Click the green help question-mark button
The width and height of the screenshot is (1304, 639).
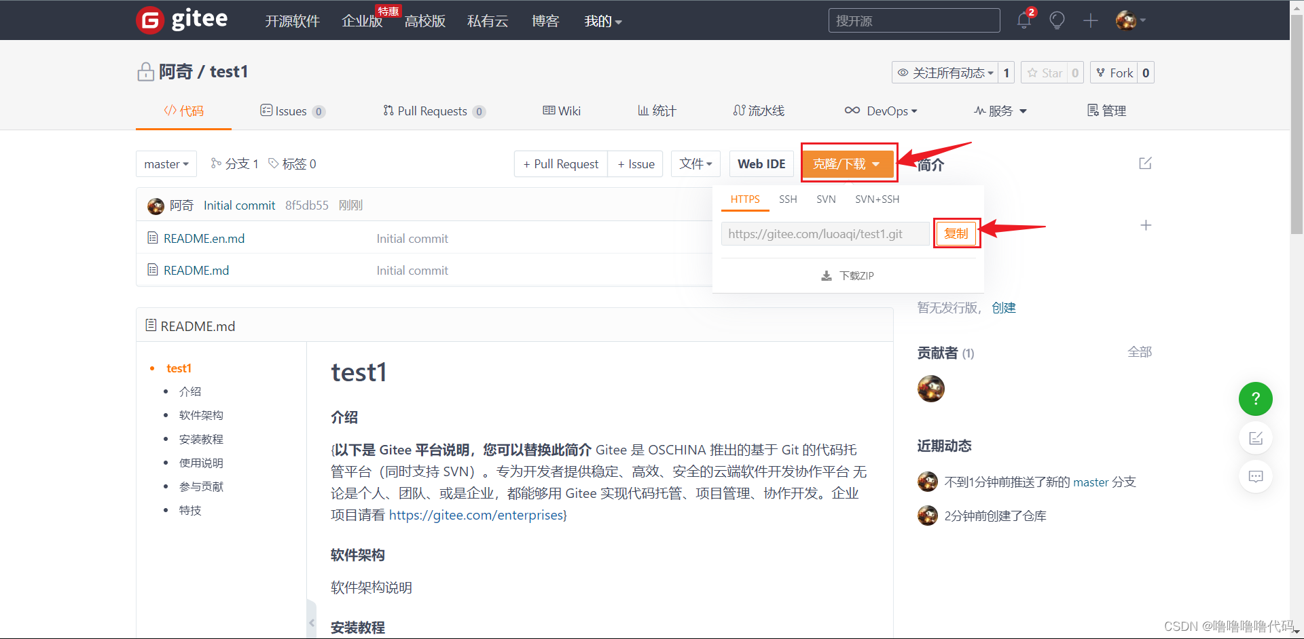coord(1256,399)
